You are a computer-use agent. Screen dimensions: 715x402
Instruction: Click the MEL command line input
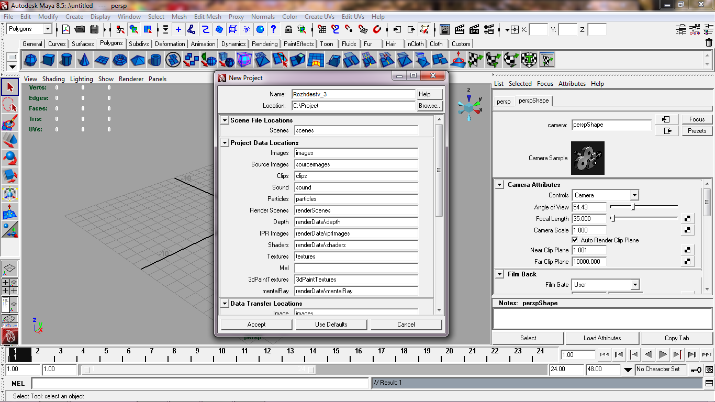coord(200,384)
